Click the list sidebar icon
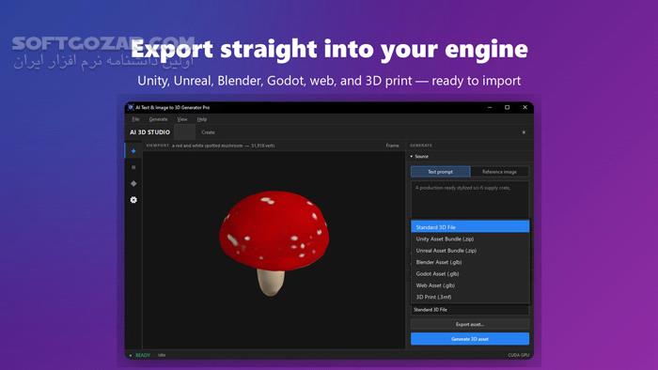This screenshot has height=370, width=658. [133, 167]
